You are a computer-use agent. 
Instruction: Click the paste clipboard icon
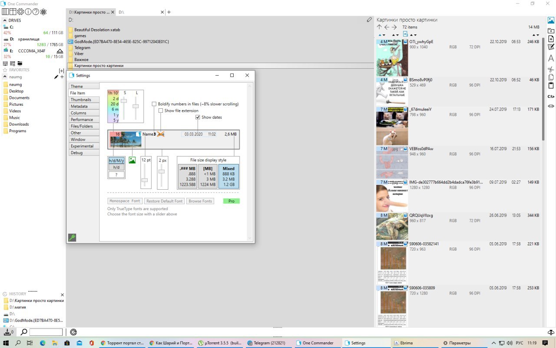coord(551,86)
